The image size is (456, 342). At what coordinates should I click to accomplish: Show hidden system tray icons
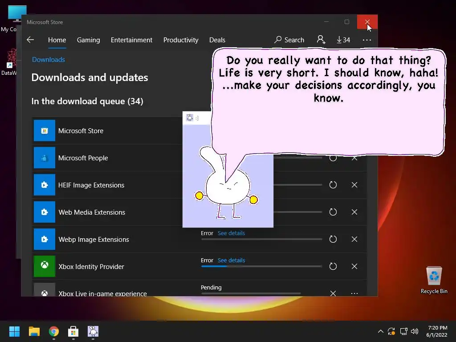click(380, 331)
